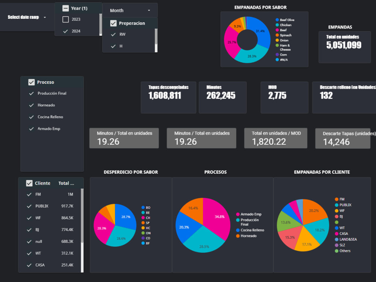Click the Descarte Tapas 14,246 card

[x=343, y=138]
